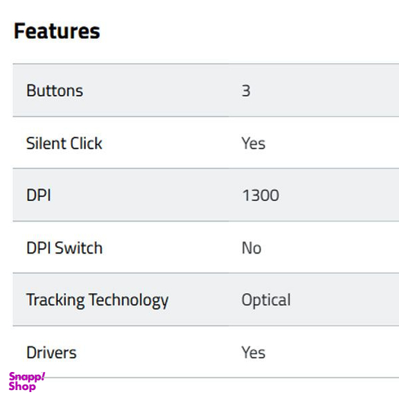This screenshot has width=399, height=399.
Task: Click the DPI Switch No value
Action: point(251,248)
